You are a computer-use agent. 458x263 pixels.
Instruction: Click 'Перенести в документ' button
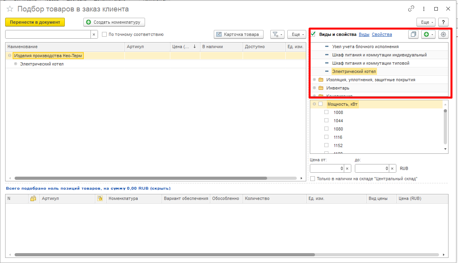(x=35, y=22)
